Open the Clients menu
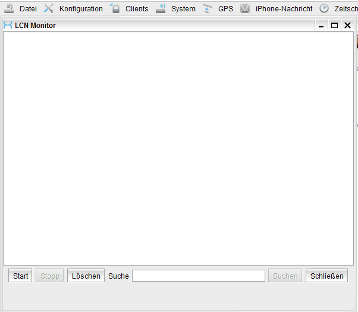This screenshot has width=358, height=312. point(137,9)
